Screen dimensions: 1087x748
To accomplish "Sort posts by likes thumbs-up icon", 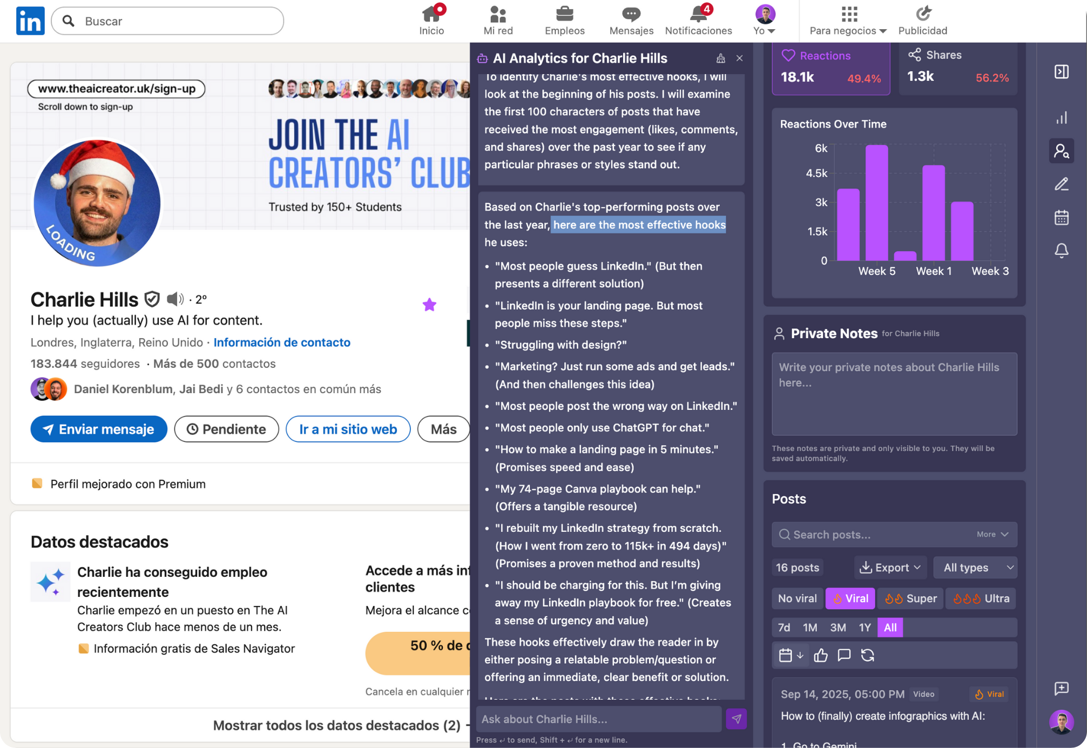I will click(x=821, y=655).
